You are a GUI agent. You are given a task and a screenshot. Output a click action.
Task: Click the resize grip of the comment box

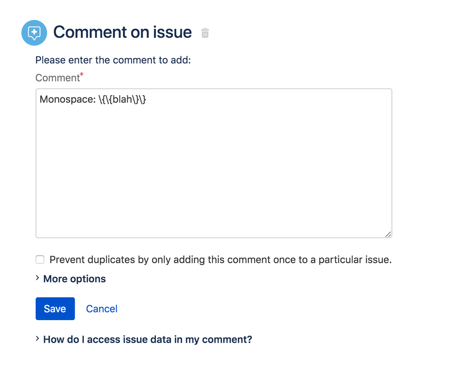(x=388, y=234)
